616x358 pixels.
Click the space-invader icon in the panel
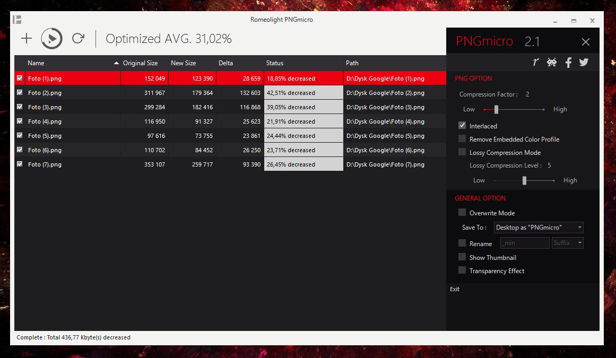[x=552, y=62]
